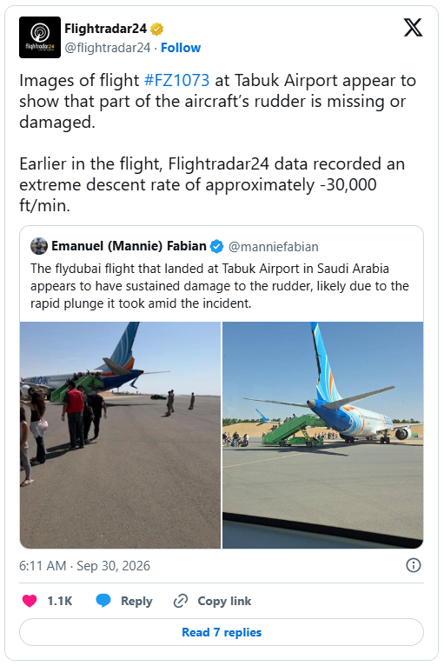
Task: Open the Emanuel (Mannie) Fabian name link
Action: 129,246
